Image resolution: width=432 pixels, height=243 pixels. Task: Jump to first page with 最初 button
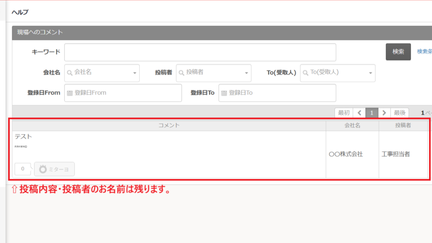pyautogui.click(x=343, y=113)
